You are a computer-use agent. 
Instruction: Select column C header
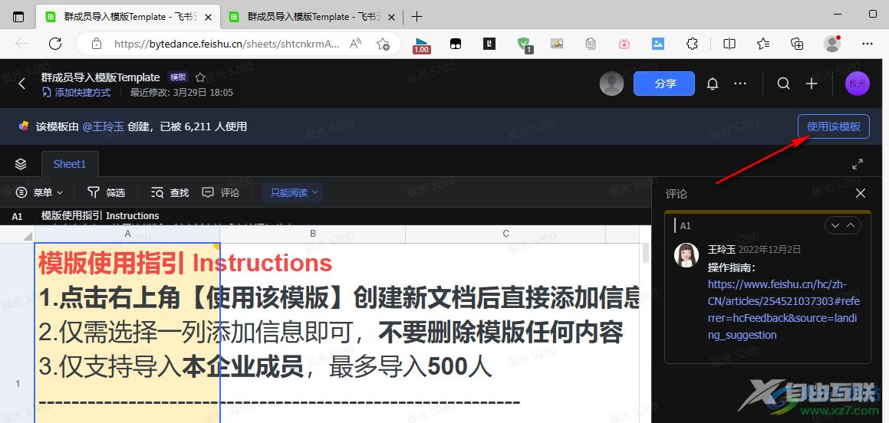pyautogui.click(x=505, y=234)
